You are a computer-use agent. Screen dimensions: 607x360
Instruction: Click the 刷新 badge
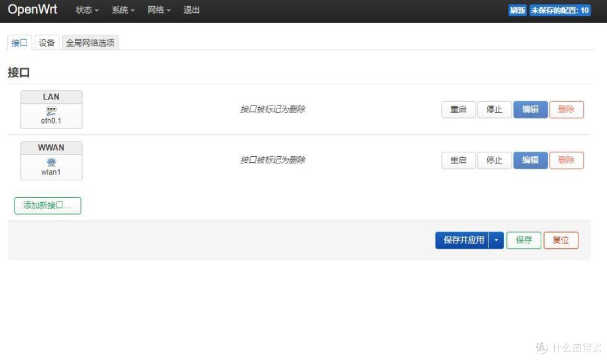pyautogui.click(x=517, y=10)
